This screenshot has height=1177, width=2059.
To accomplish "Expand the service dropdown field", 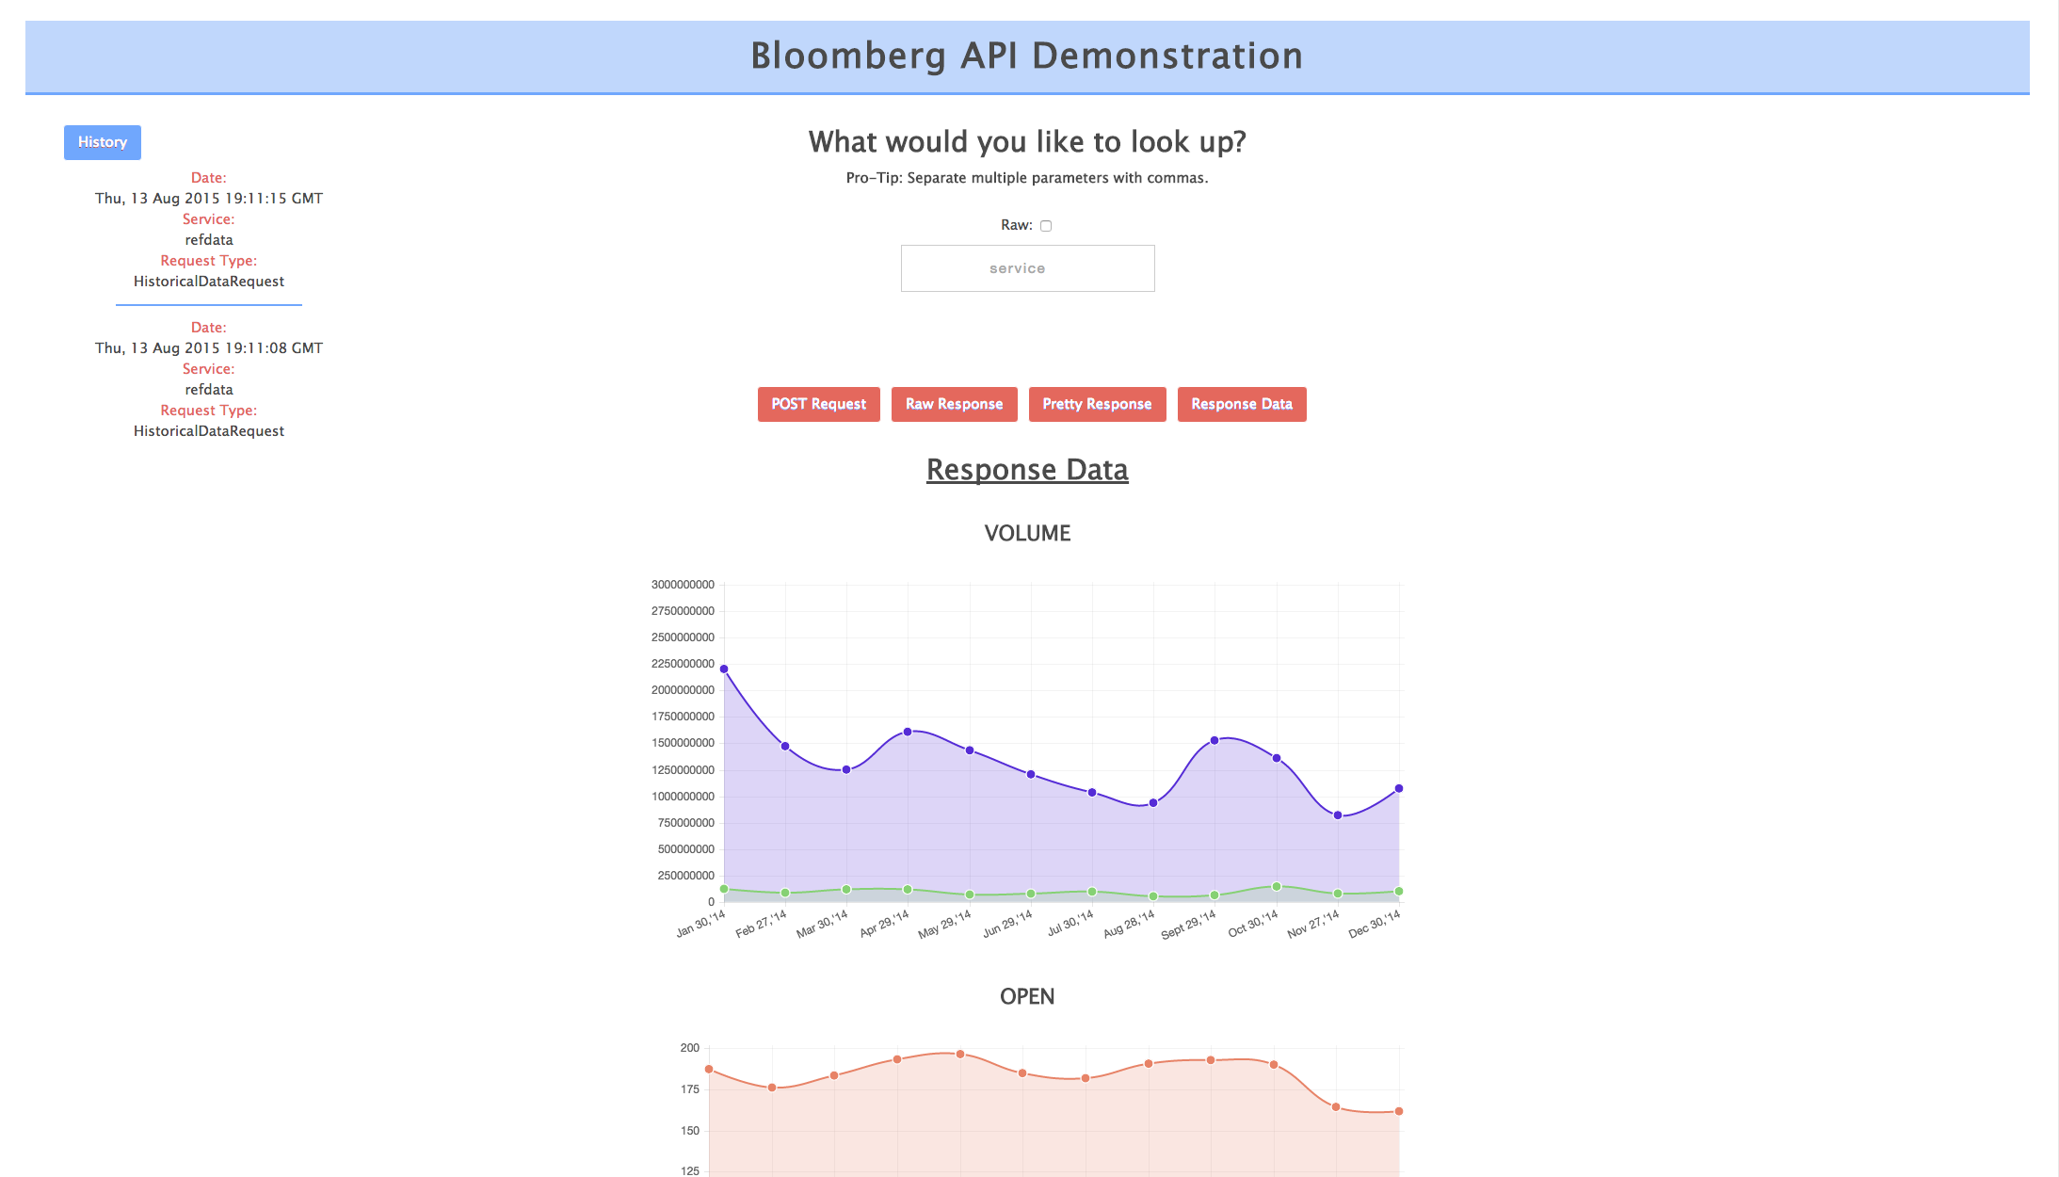I will 1026,267.
